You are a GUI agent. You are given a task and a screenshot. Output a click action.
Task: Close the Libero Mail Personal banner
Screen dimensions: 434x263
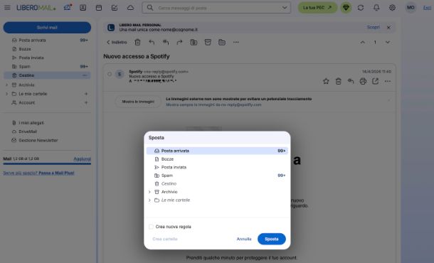pos(388,28)
